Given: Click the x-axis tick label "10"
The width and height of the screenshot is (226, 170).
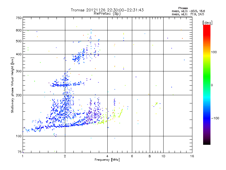Looking at the screenshot, I should (x=163, y=156).
